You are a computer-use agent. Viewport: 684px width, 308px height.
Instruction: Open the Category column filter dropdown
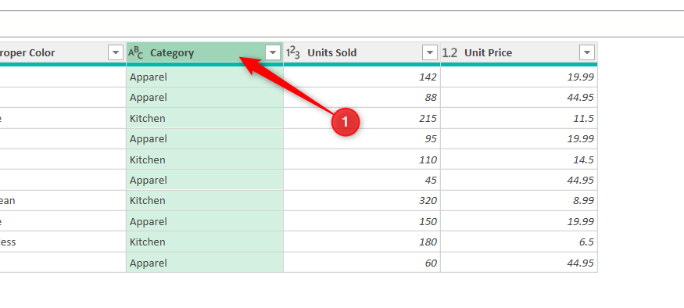click(x=273, y=53)
